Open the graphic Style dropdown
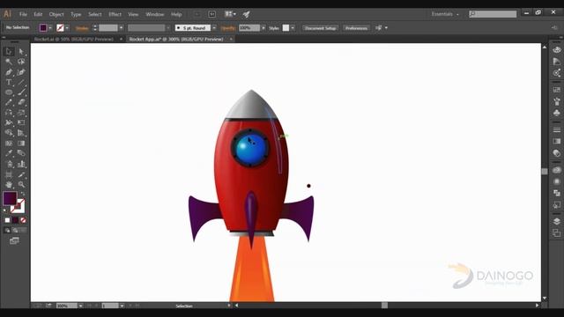The width and height of the screenshot is (564, 317). [293, 27]
